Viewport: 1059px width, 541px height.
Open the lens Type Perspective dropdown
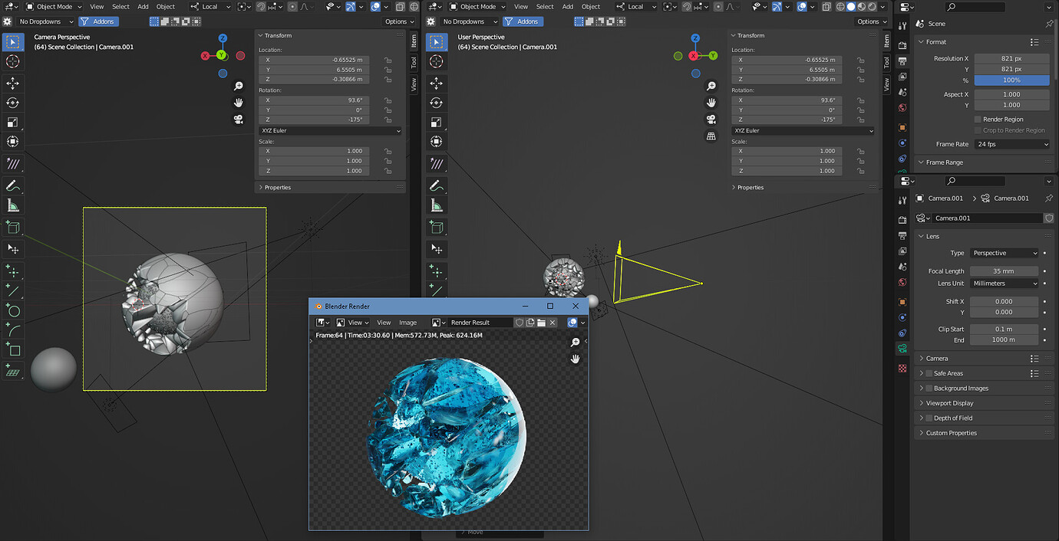(1005, 253)
